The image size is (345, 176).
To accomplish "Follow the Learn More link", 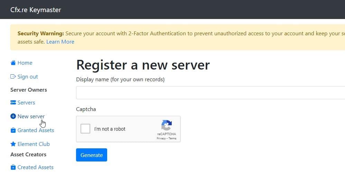I will tap(60, 42).
